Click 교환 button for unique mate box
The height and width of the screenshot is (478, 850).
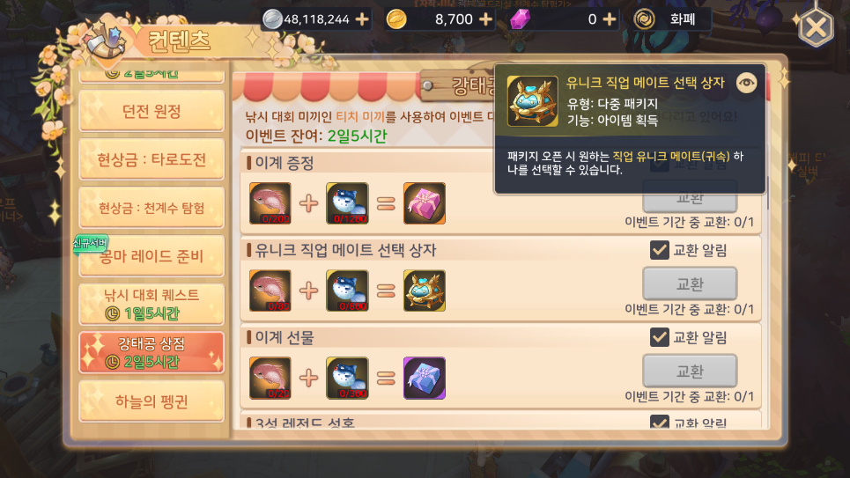pos(690,283)
